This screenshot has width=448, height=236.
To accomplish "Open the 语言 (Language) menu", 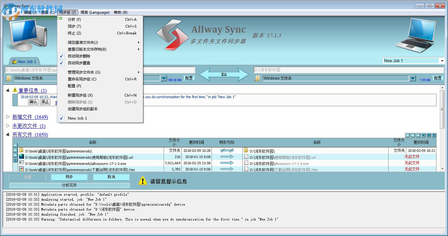I will (x=95, y=12).
